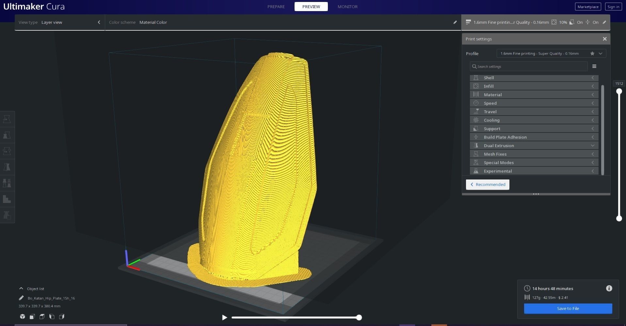Click the 14 hours 48 minutes estimate
The height and width of the screenshot is (326, 626).
coord(553,288)
